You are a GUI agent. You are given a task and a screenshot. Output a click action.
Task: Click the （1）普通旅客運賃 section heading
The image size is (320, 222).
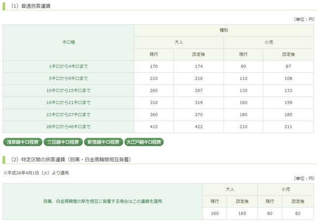[x=31, y=6]
